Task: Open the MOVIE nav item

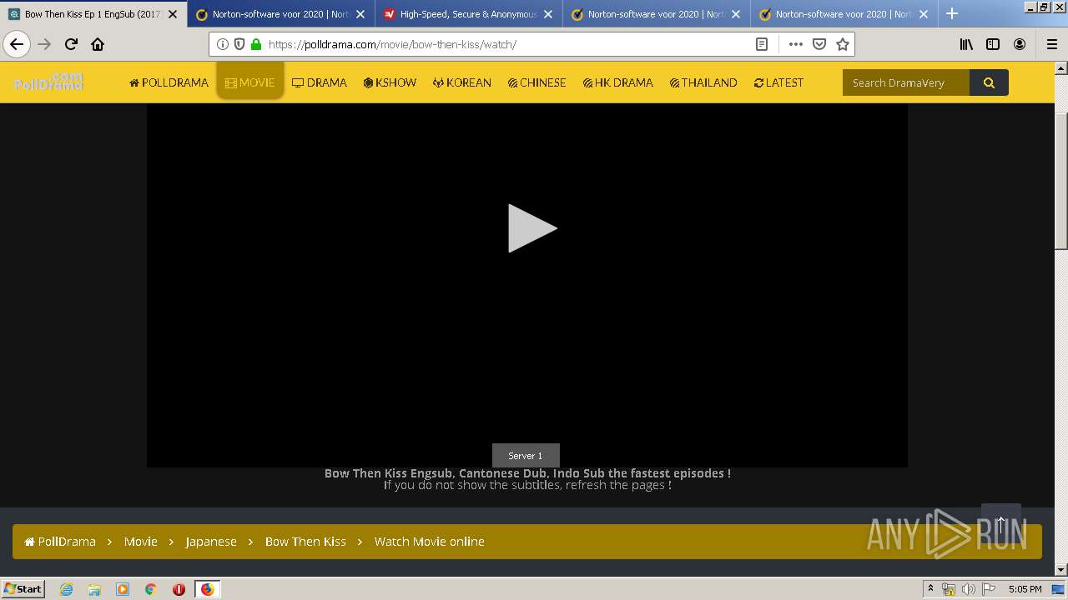Action: [x=250, y=82]
